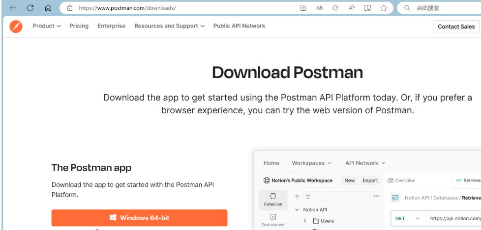Select the Collection sidebar icon
481x230 pixels.
coord(273,199)
